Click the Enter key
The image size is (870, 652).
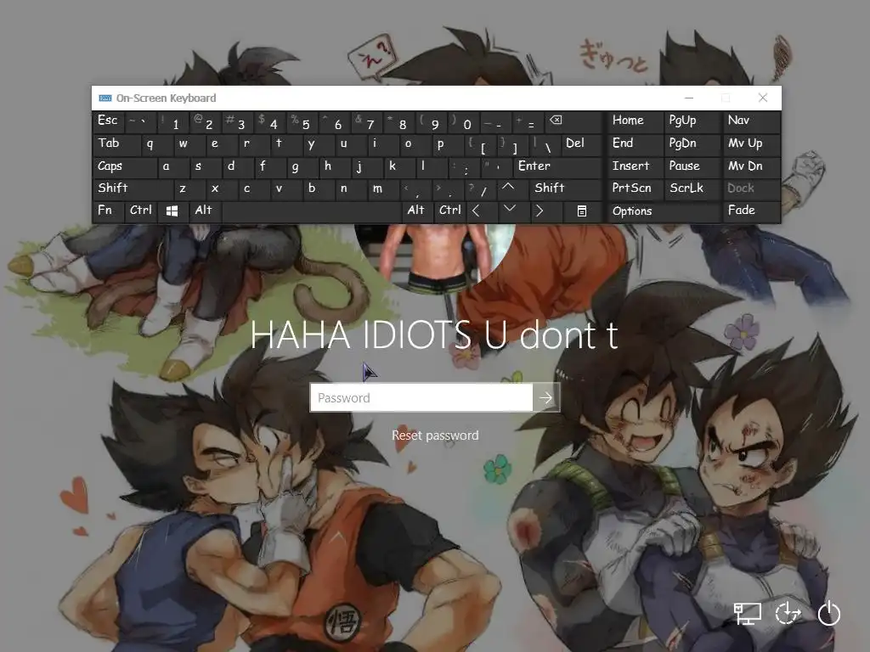(558, 166)
